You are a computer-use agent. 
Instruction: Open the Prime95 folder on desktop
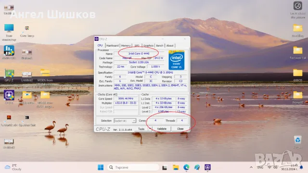tap(298, 97)
